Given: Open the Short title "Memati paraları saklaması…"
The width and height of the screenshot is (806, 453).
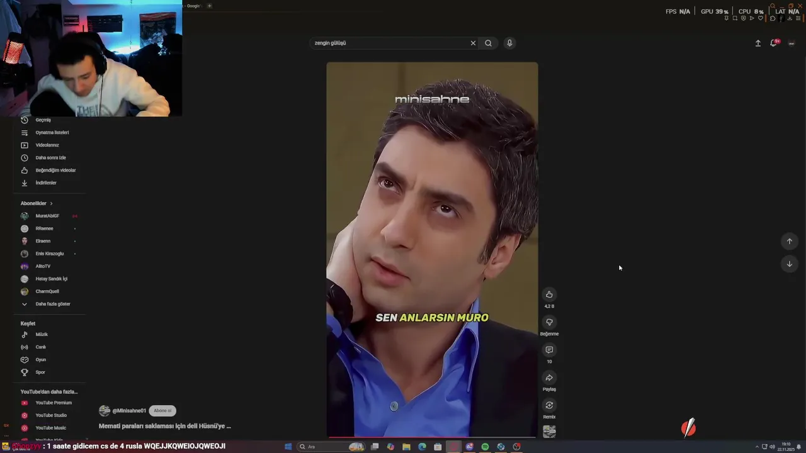Looking at the screenshot, I should click(165, 426).
